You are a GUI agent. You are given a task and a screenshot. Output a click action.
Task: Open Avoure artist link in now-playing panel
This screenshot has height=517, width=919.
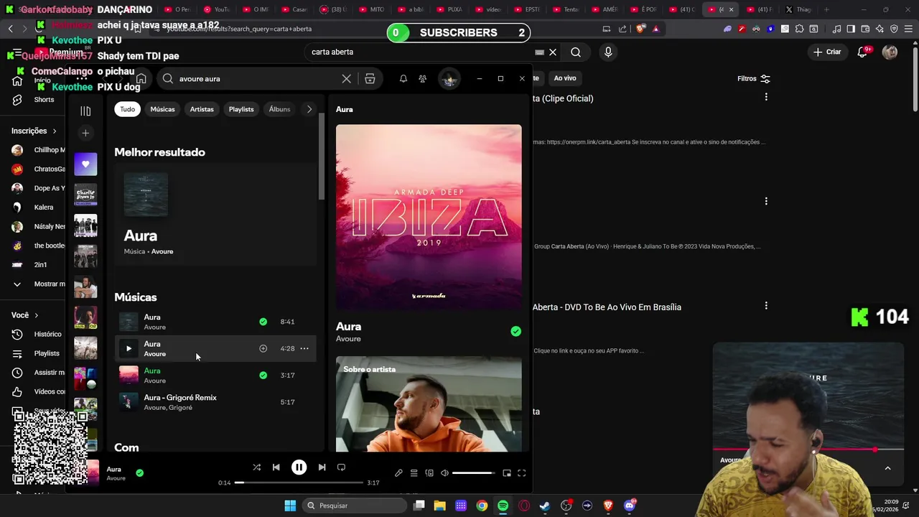(x=348, y=339)
